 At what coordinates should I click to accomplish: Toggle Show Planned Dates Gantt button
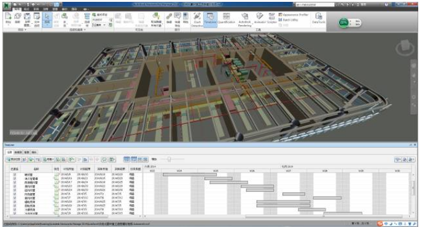click(134, 159)
